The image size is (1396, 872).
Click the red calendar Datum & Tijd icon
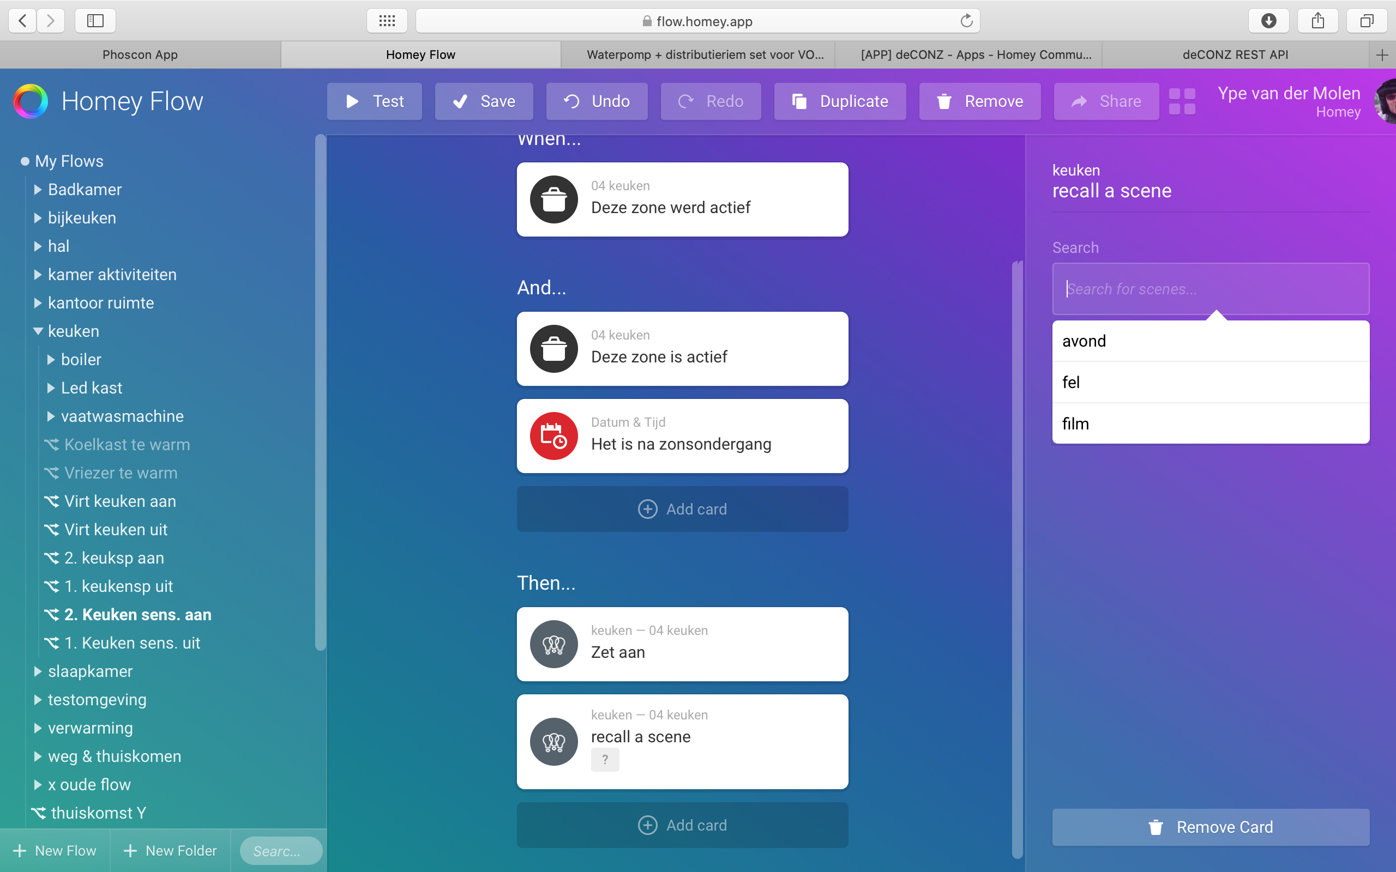point(554,436)
